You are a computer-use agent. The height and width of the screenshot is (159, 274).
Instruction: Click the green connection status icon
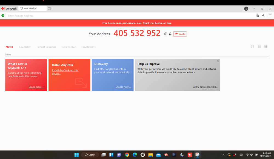(x=3, y=16)
